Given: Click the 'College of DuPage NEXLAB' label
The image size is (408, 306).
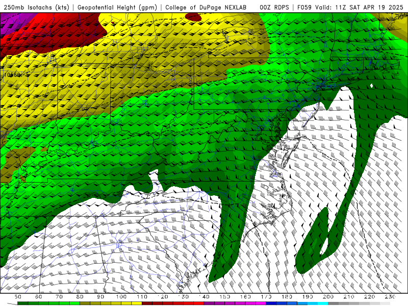Looking at the screenshot, I should [206, 7].
